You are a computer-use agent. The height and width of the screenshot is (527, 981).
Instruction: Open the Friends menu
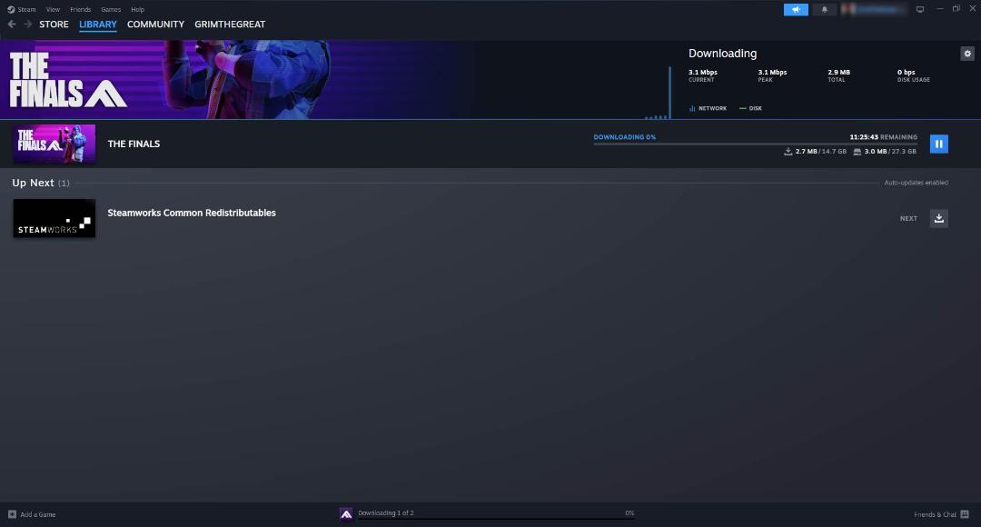coord(80,9)
